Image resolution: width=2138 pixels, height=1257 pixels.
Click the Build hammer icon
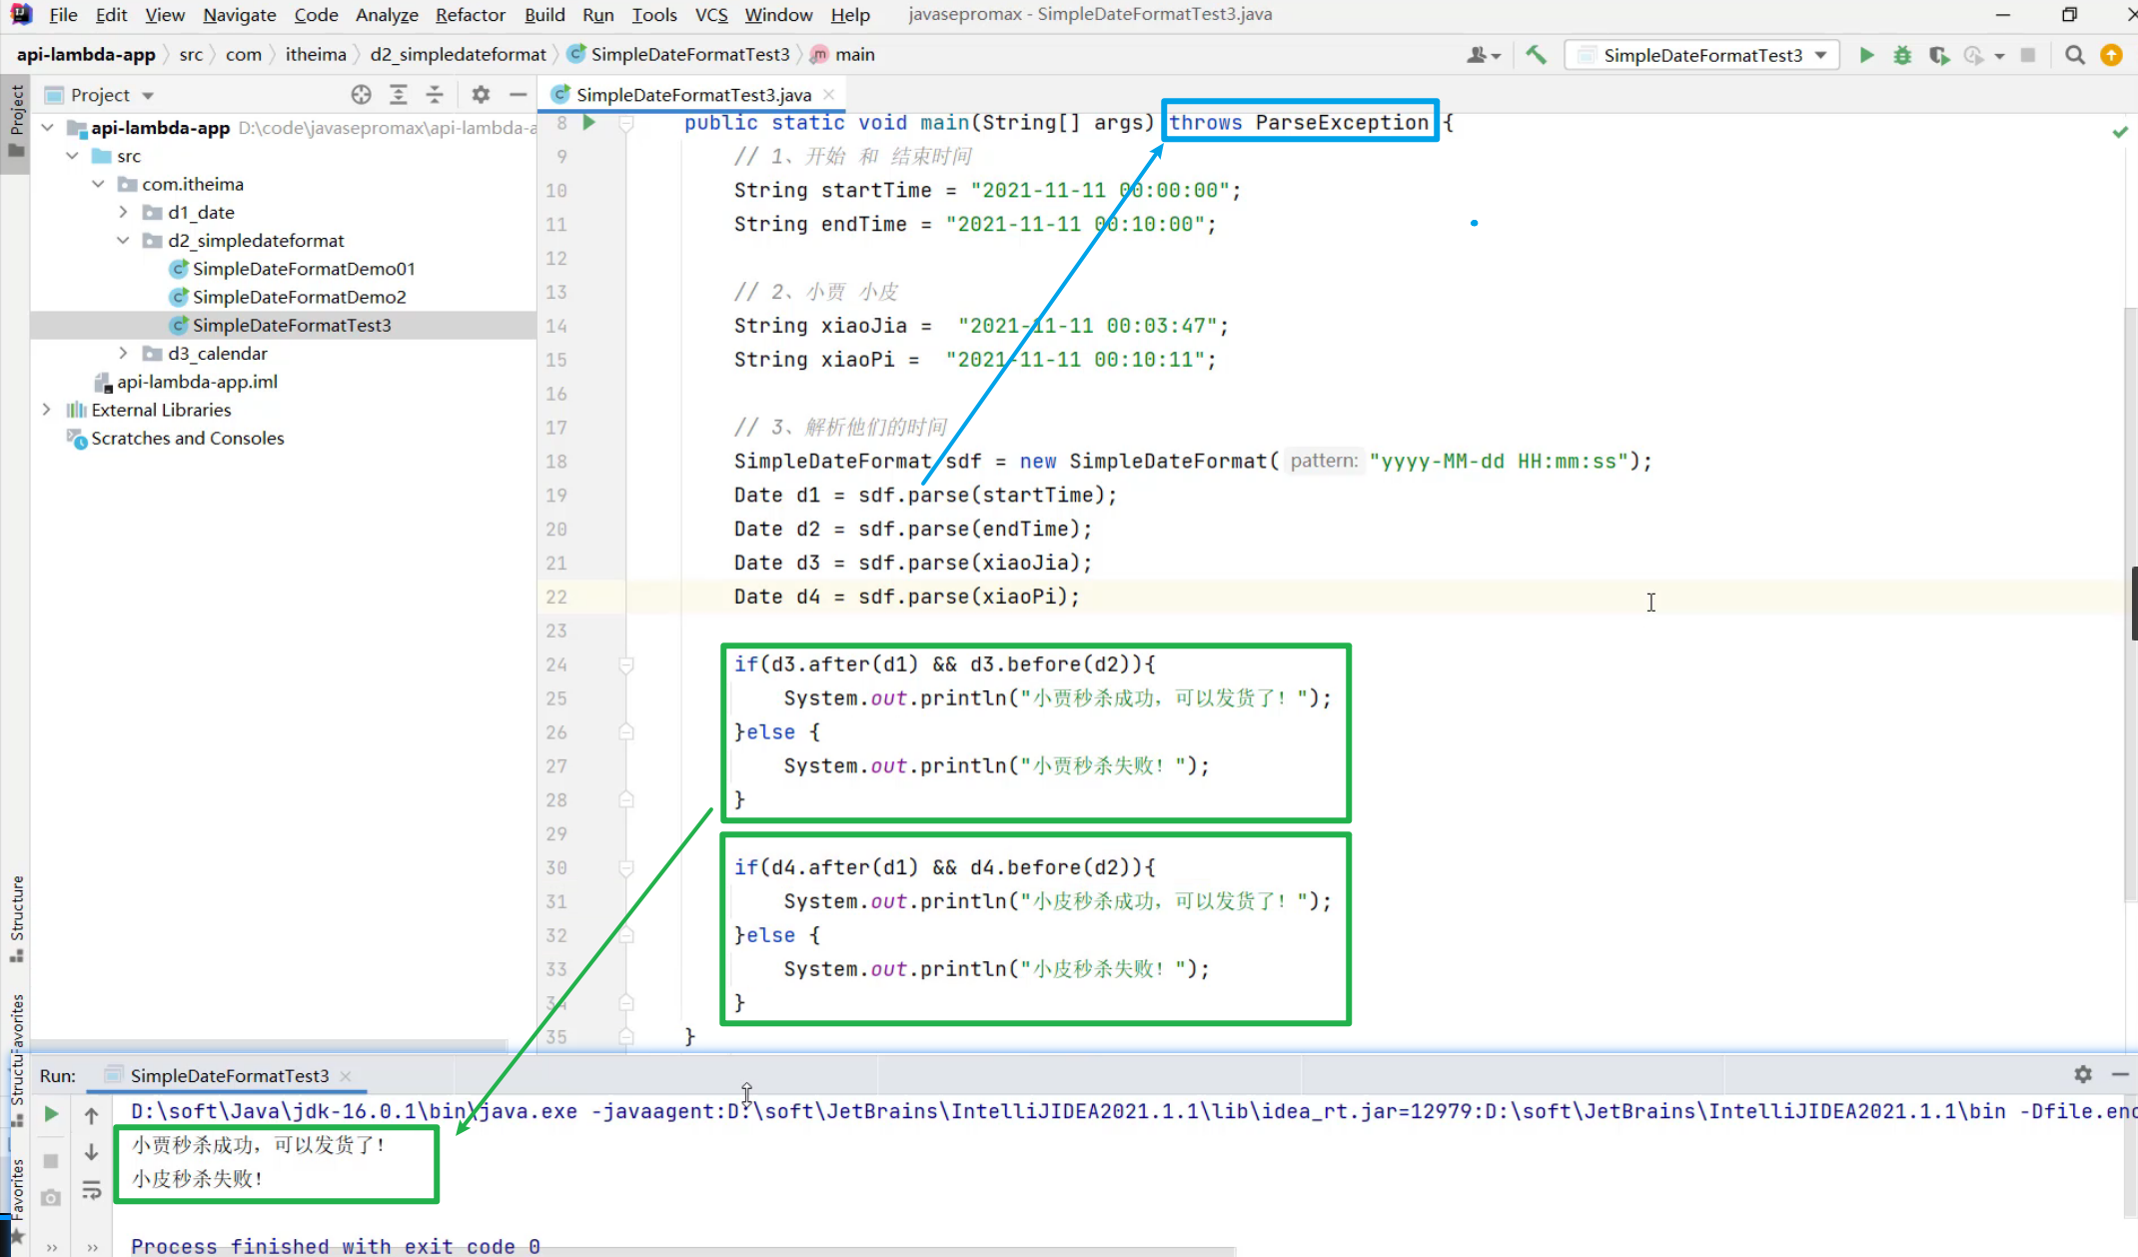click(x=1536, y=55)
